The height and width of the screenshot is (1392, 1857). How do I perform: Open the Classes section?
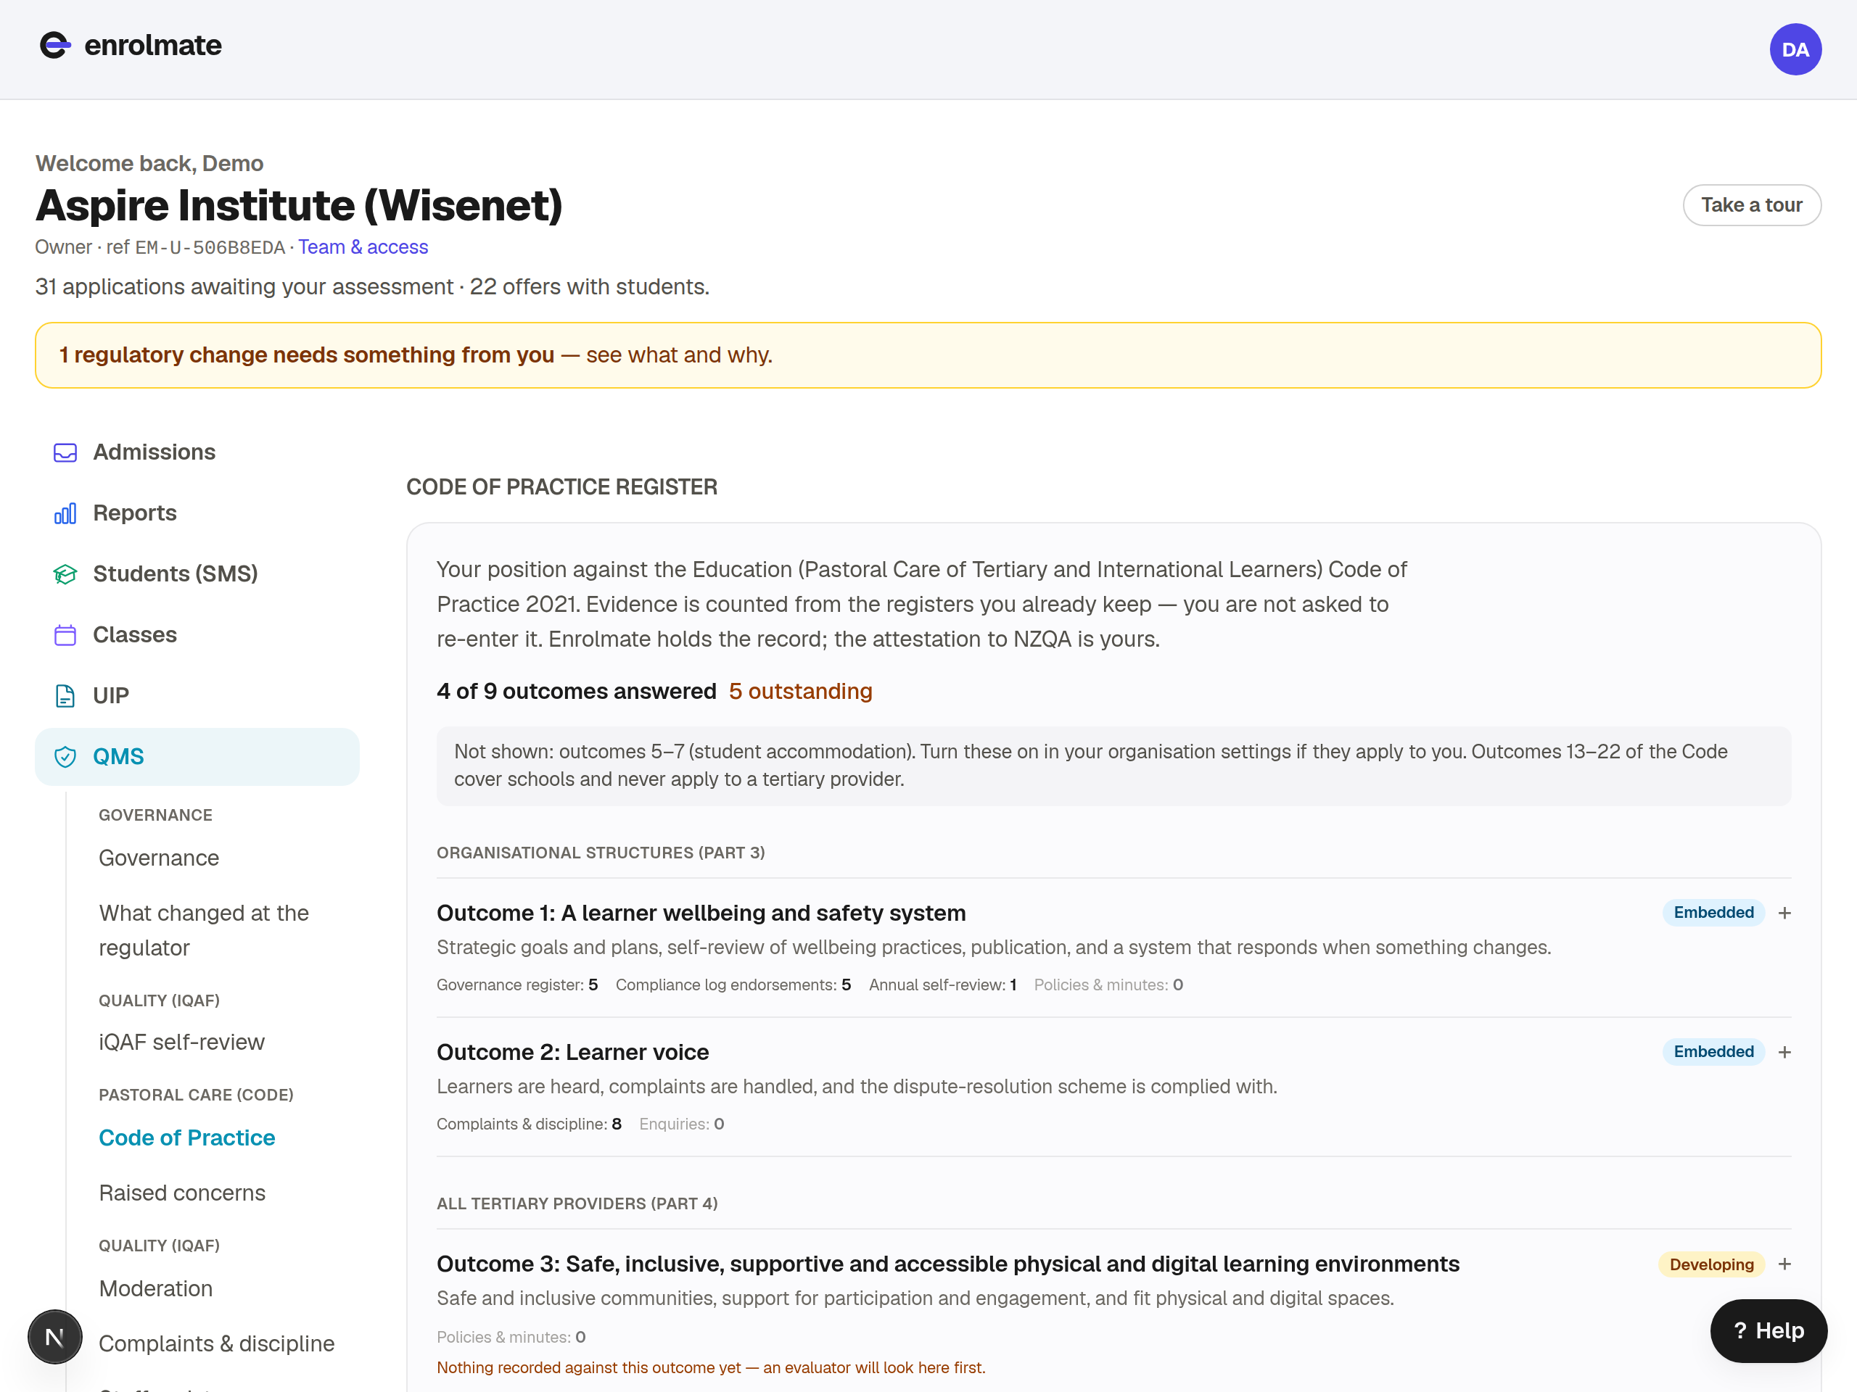tap(197, 634)
